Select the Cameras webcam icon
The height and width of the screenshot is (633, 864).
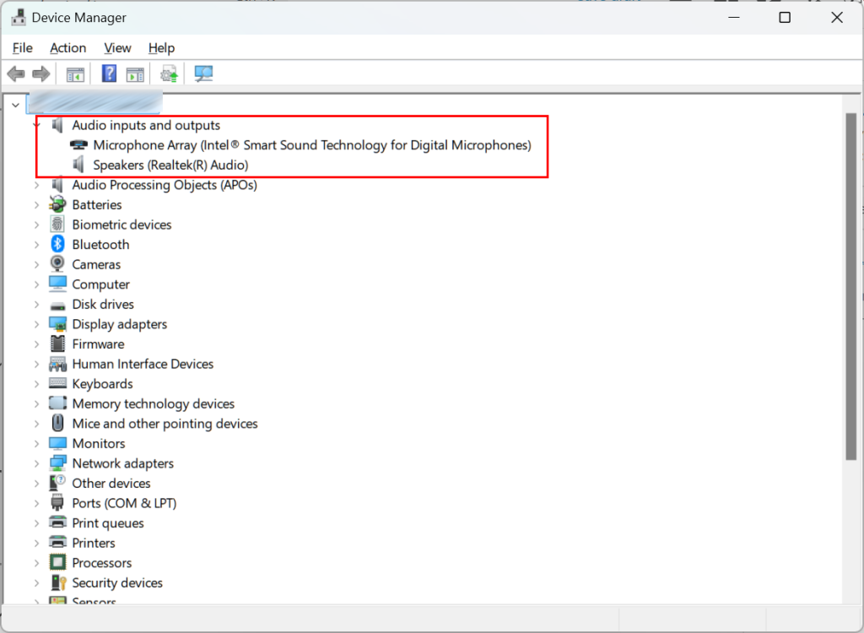click(57, 264)
